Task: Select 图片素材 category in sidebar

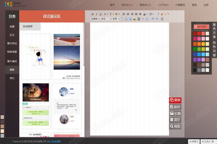Action: pos(12,61)
